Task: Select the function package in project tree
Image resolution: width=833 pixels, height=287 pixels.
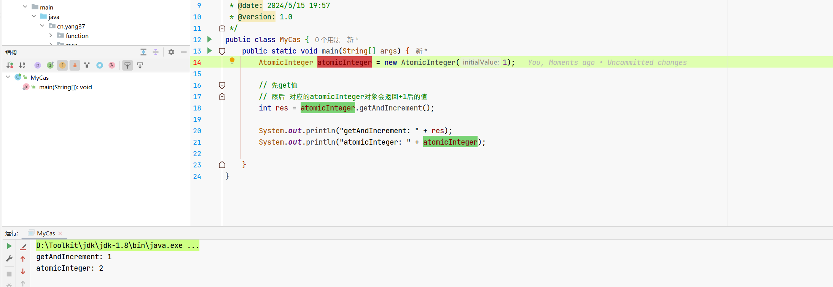Action: 77,36
